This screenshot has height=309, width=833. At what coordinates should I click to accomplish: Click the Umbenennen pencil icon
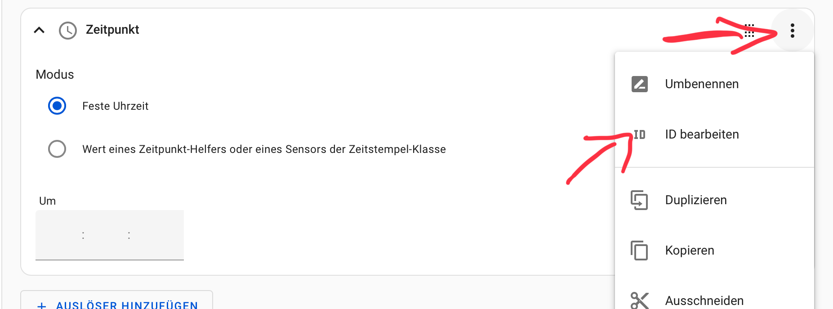[x=639, y=84]
